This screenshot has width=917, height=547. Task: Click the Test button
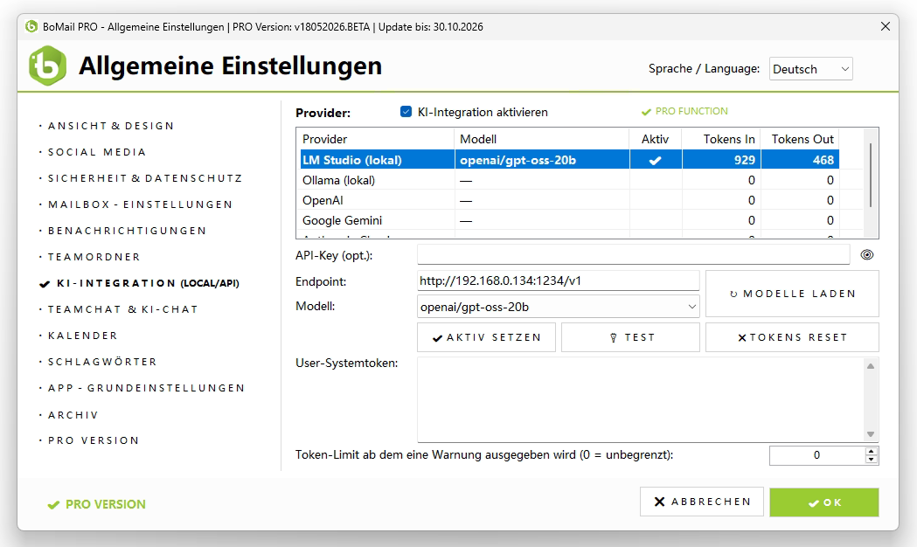(x=630, y=337)
